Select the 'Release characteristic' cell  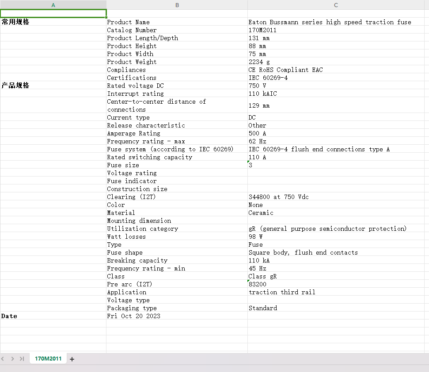(x=177, y=125)
